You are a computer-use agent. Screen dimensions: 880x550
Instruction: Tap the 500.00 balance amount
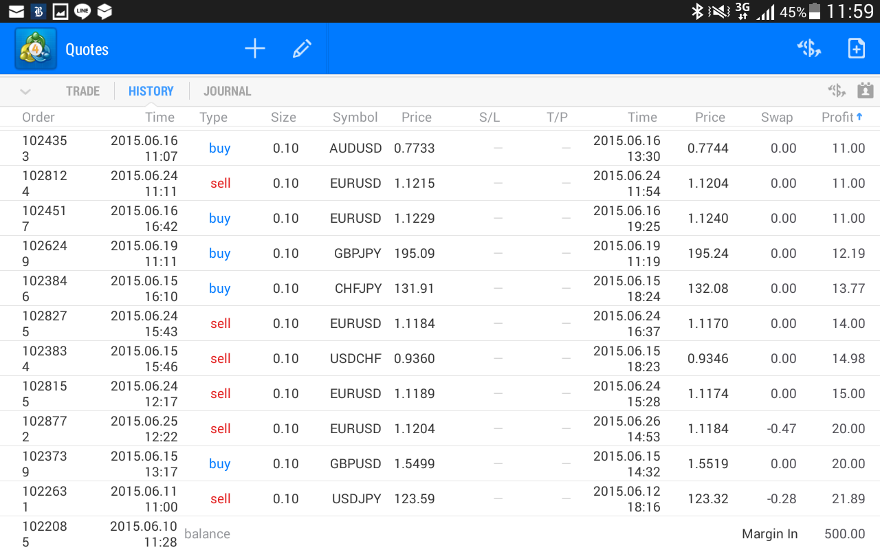coord(845,533)
